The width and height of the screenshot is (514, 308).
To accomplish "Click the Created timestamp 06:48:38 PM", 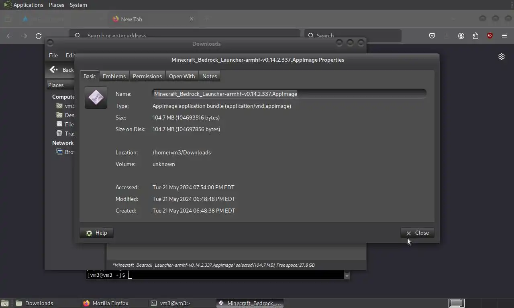I will point(194,211).
